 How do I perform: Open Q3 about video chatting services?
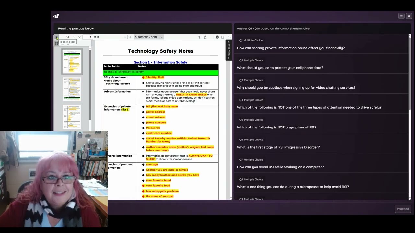pyautogui.click(x=321, y=84)
